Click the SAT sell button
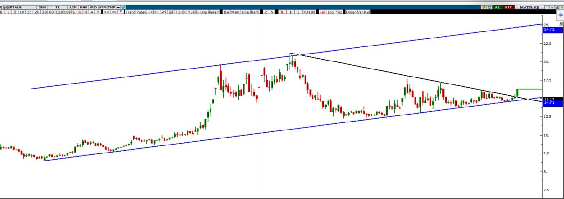This screenshot has width=564, height=199. tap(509, 8)
